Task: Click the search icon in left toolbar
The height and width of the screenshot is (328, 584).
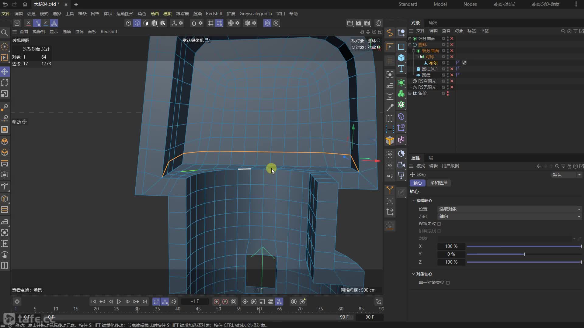Action: (5, 32)
